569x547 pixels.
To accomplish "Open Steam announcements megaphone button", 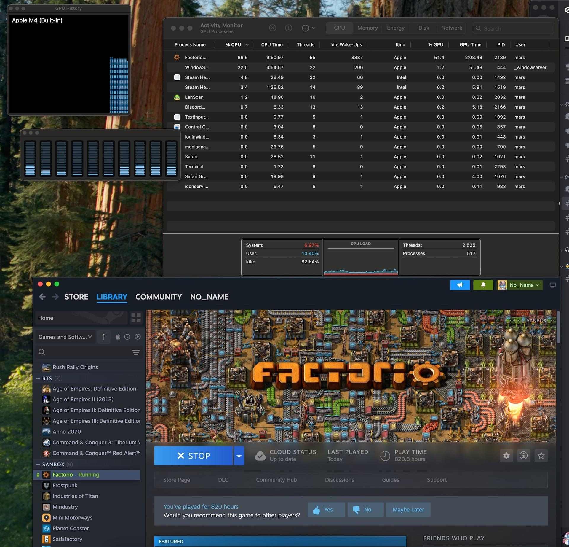I will (x=460, y=285).
